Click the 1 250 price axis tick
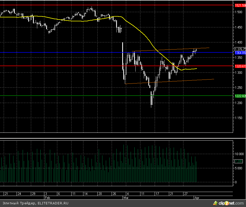This screenshot has width=246, height=207. (x=239, y=88)
